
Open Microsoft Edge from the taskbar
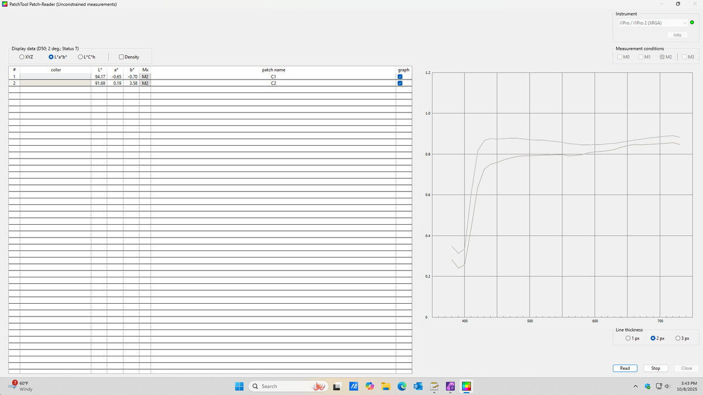click(402, 386)
